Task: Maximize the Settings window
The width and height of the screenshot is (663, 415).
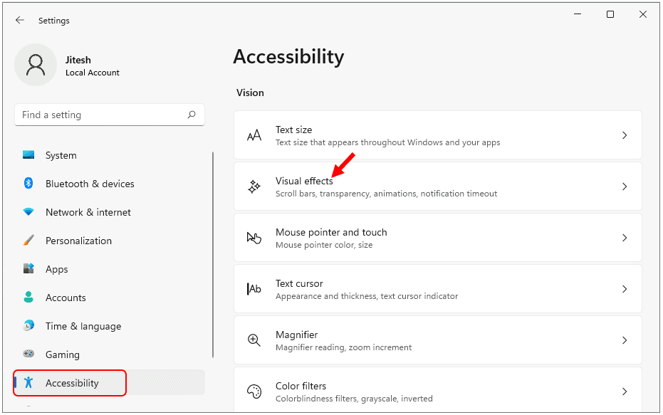Action: point(610,14)
